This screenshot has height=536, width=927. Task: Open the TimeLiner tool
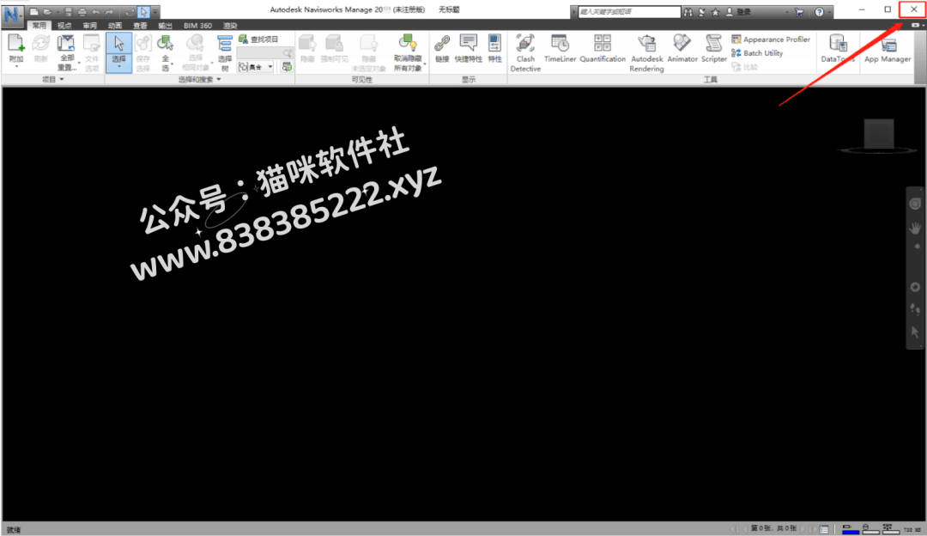[560, 48]
